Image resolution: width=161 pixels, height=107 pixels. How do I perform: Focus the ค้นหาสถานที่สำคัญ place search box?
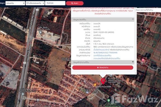(148, 10)
